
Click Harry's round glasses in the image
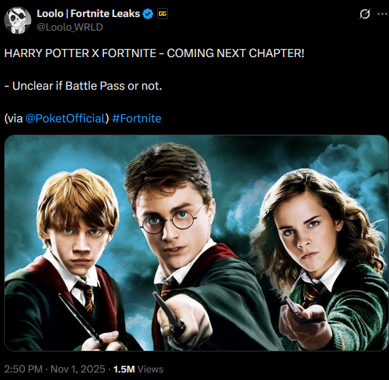pos(169,220)
